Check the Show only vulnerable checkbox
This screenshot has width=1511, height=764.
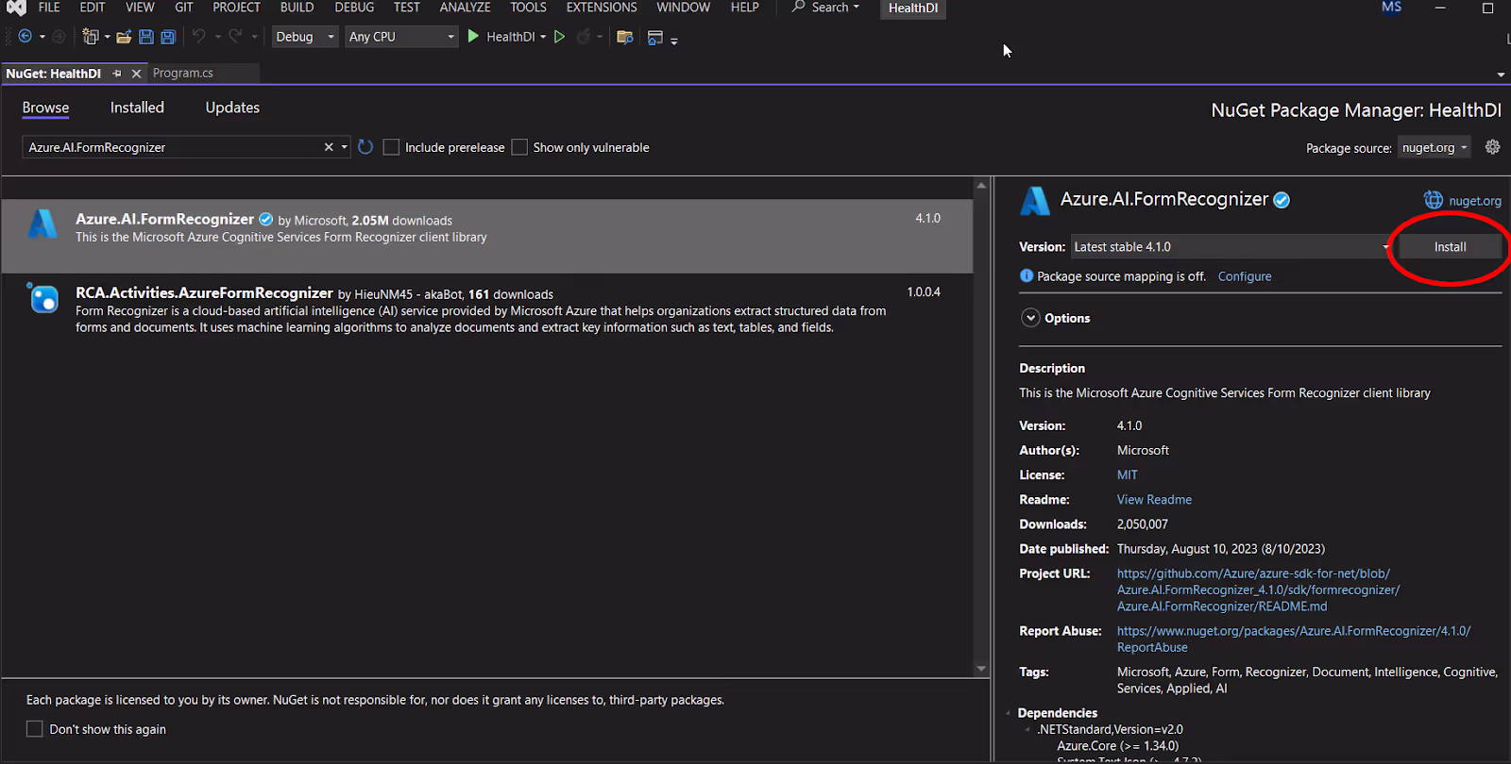tap(519, 147)
